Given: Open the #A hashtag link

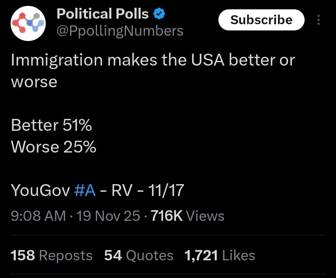Looking at the screenshot, I should point(85,190).
